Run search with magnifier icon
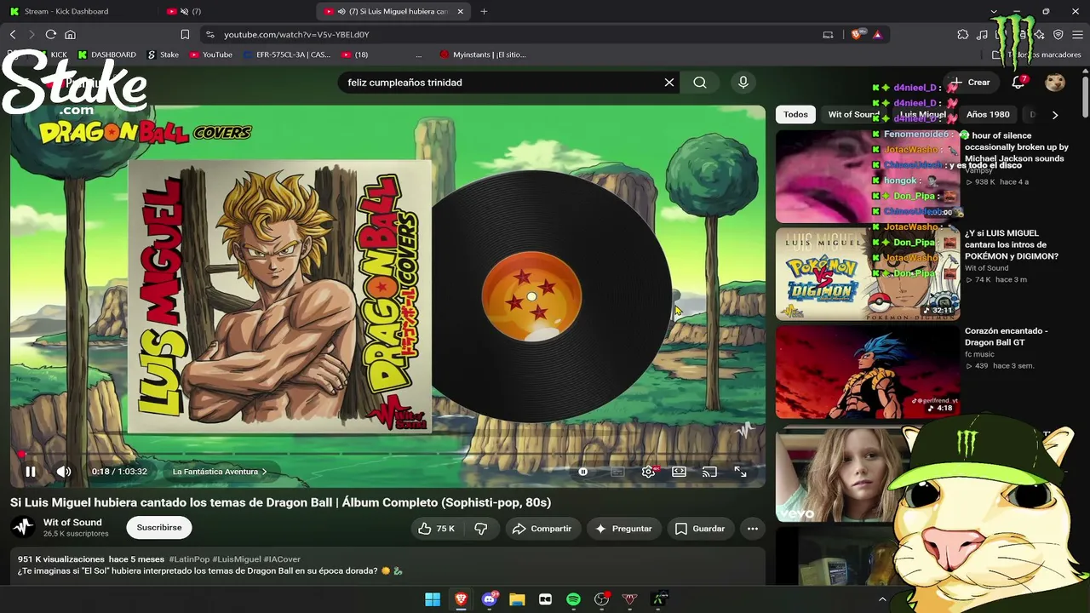Screen dimensions: 1090x613 point(700,83)
